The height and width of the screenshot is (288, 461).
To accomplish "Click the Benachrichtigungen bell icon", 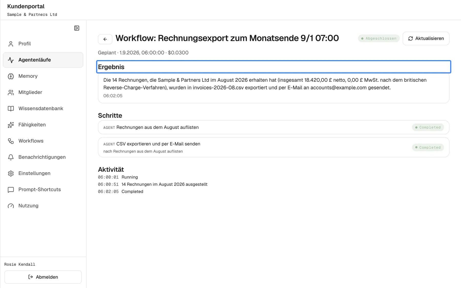I will tap(11, 157).
